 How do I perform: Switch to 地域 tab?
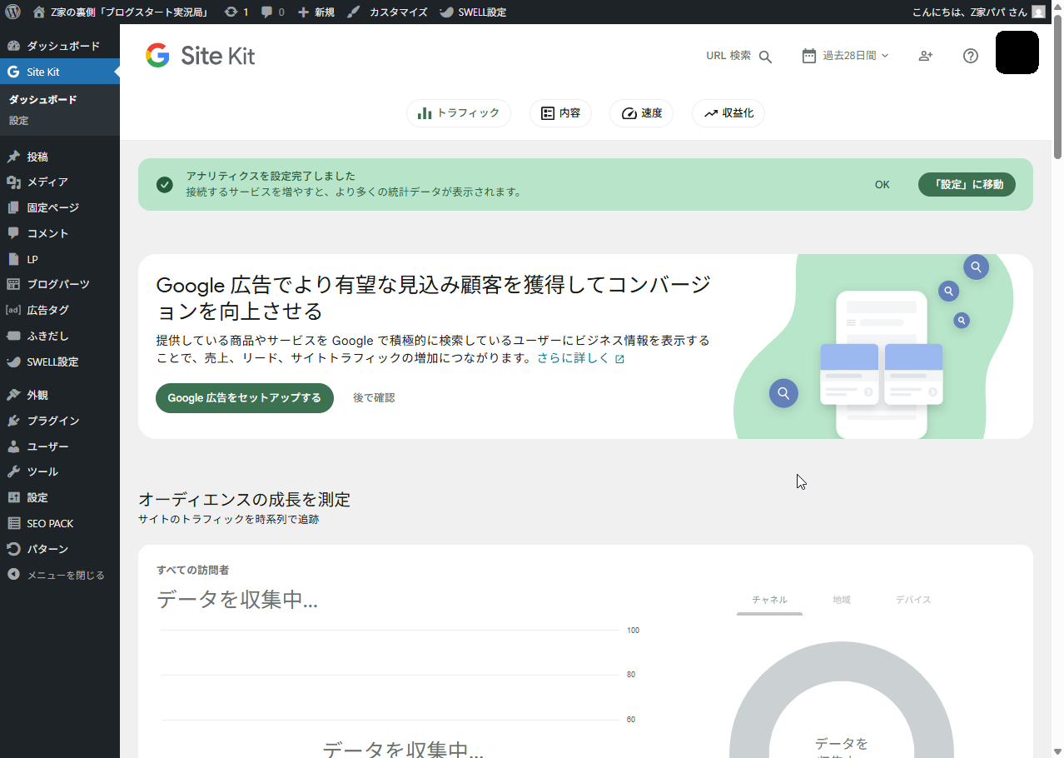(842, 600)
